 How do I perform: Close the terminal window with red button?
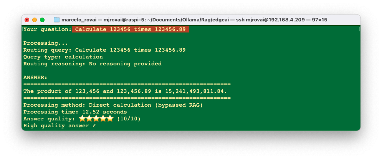click(27, 20)
